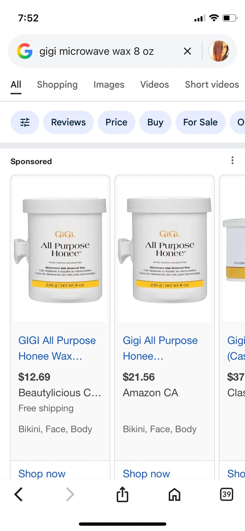The height and width of the screenshot is (531, 245).
Task: Clear the search query with X
Action: tap(188, 51)
